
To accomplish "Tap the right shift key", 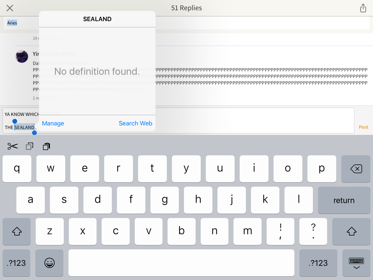I will coord(352,232).
